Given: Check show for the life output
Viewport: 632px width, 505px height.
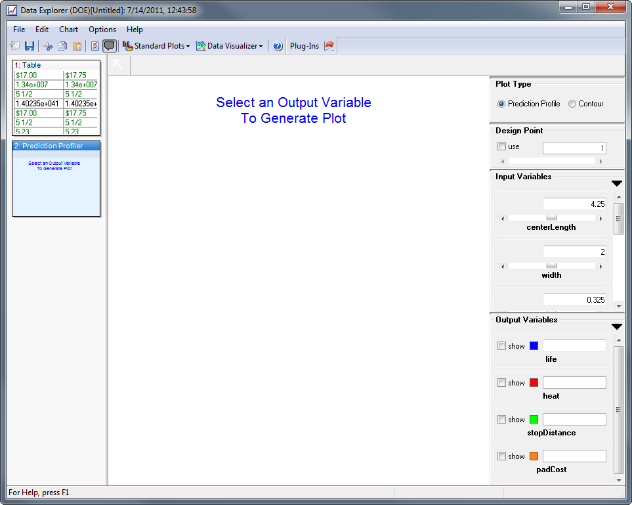Looking at the screenshot, I should coord(502,346).
